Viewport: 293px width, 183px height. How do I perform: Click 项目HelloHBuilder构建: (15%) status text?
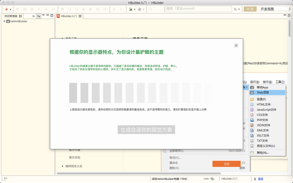[x=170, y=179]
